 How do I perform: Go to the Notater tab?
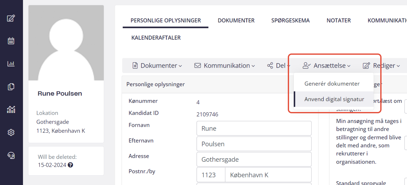[338, 20]
